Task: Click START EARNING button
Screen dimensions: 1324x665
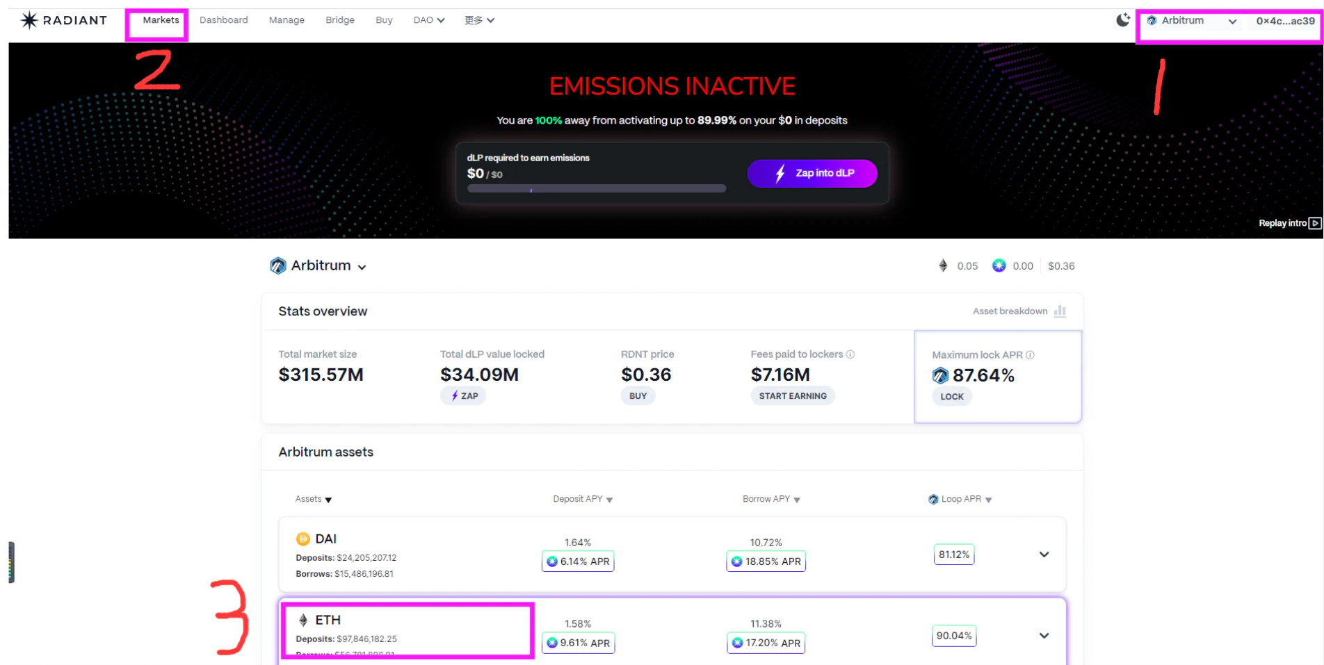Action: 793,396
